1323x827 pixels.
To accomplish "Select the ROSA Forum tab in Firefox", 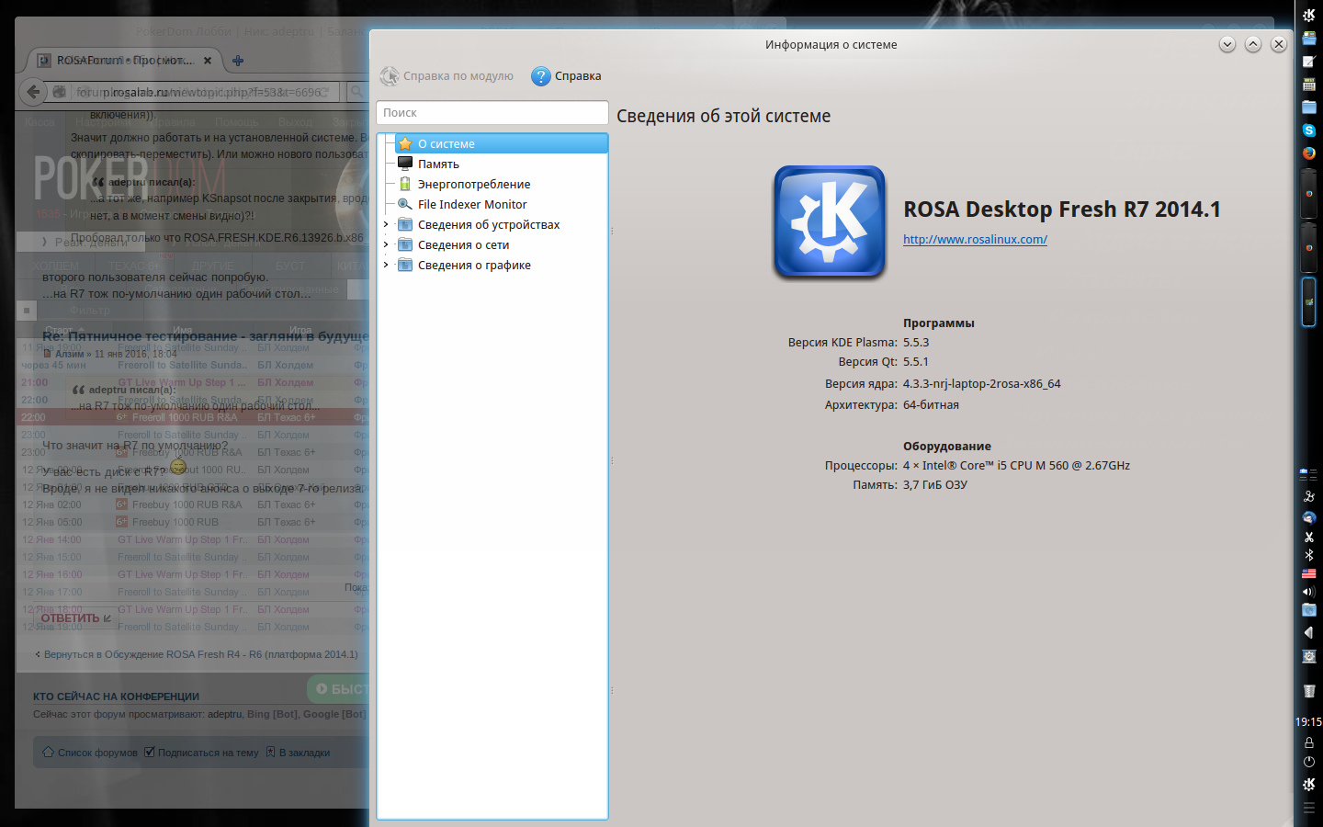I will click(x=125, y=61).
